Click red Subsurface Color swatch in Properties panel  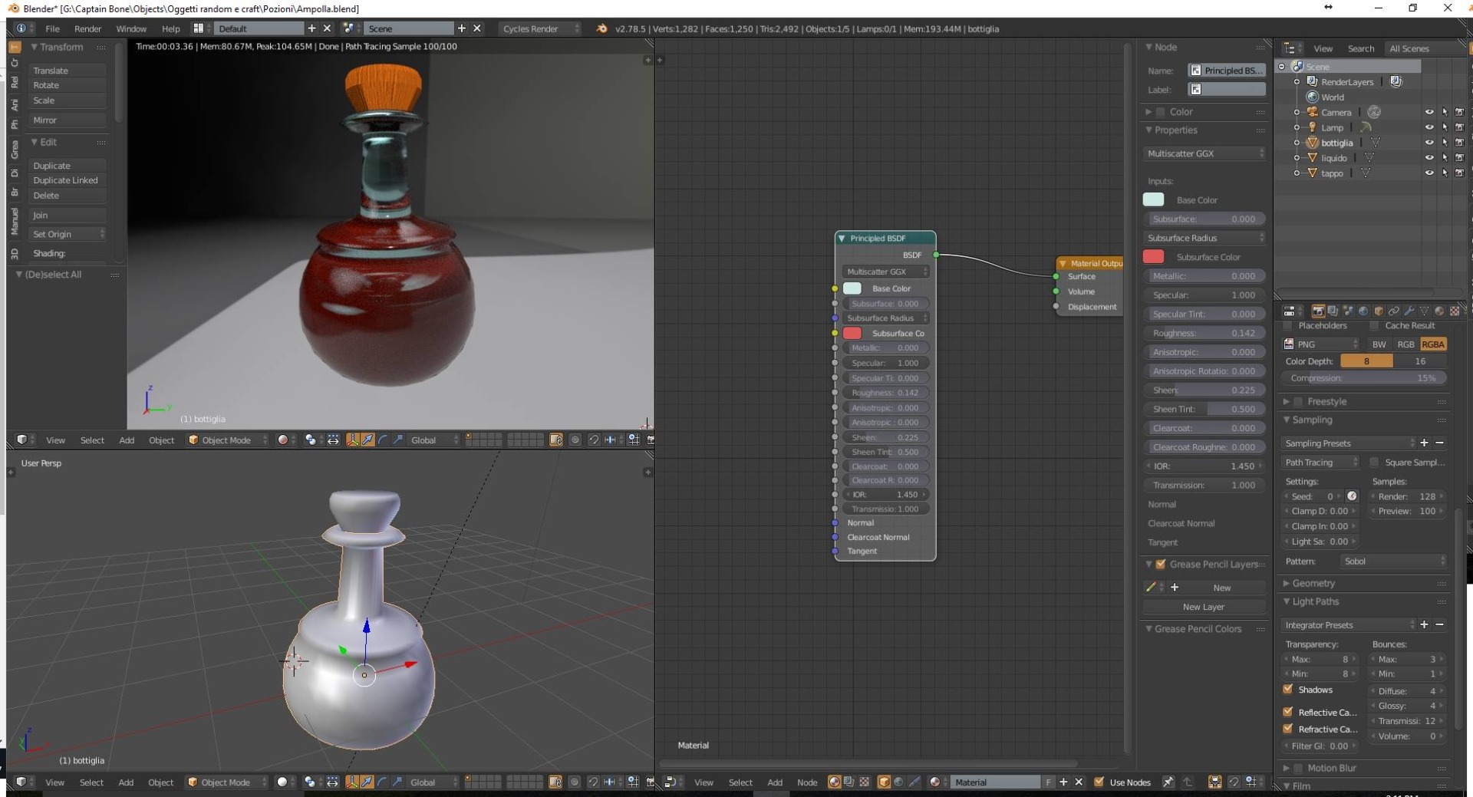(x=1153, y=256)
